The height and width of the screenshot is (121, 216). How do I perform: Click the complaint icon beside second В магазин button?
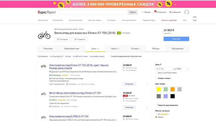tap(147, 108)
